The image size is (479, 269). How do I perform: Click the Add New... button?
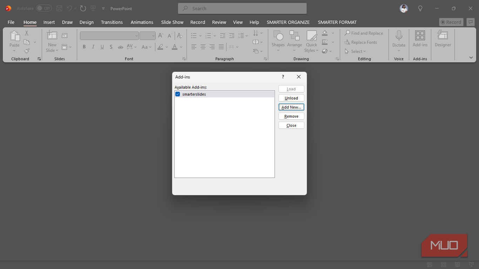click(x=291, y=107)
